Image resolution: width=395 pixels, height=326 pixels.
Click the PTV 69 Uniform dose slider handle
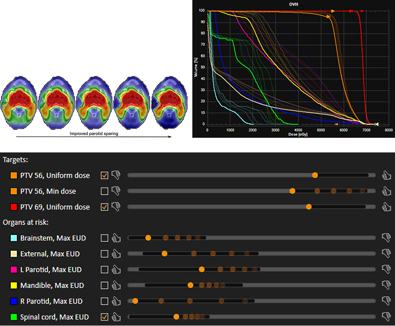(309, 207)
